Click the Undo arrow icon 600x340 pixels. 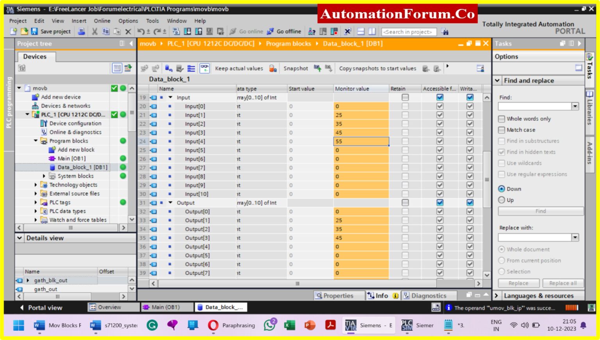[141, 31]
